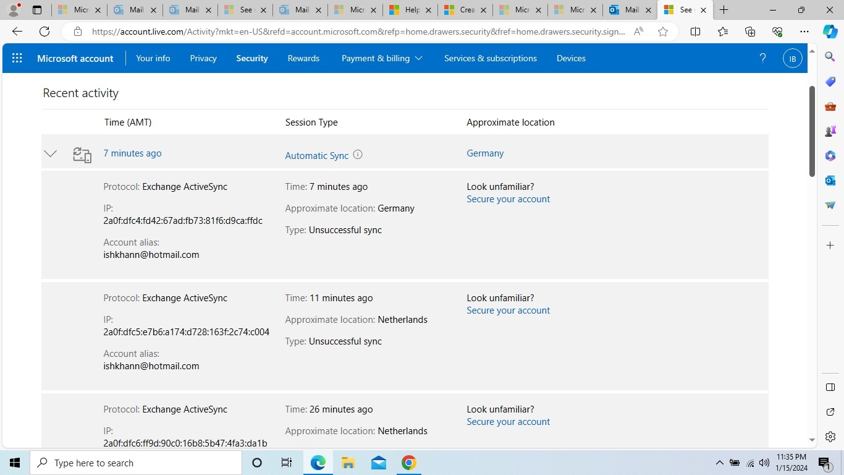This screenshot has height=475, width=844.
Task: Secure your account for 26 minutes ago entry
Action: coord(508,422)
